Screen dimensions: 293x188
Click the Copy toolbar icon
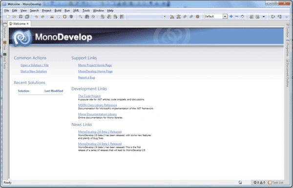pos(59,17)
